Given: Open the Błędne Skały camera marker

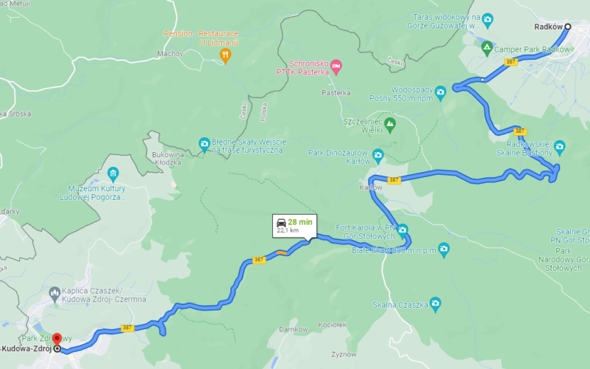Looking at the screenshot, I should click(x=204, y=144).
